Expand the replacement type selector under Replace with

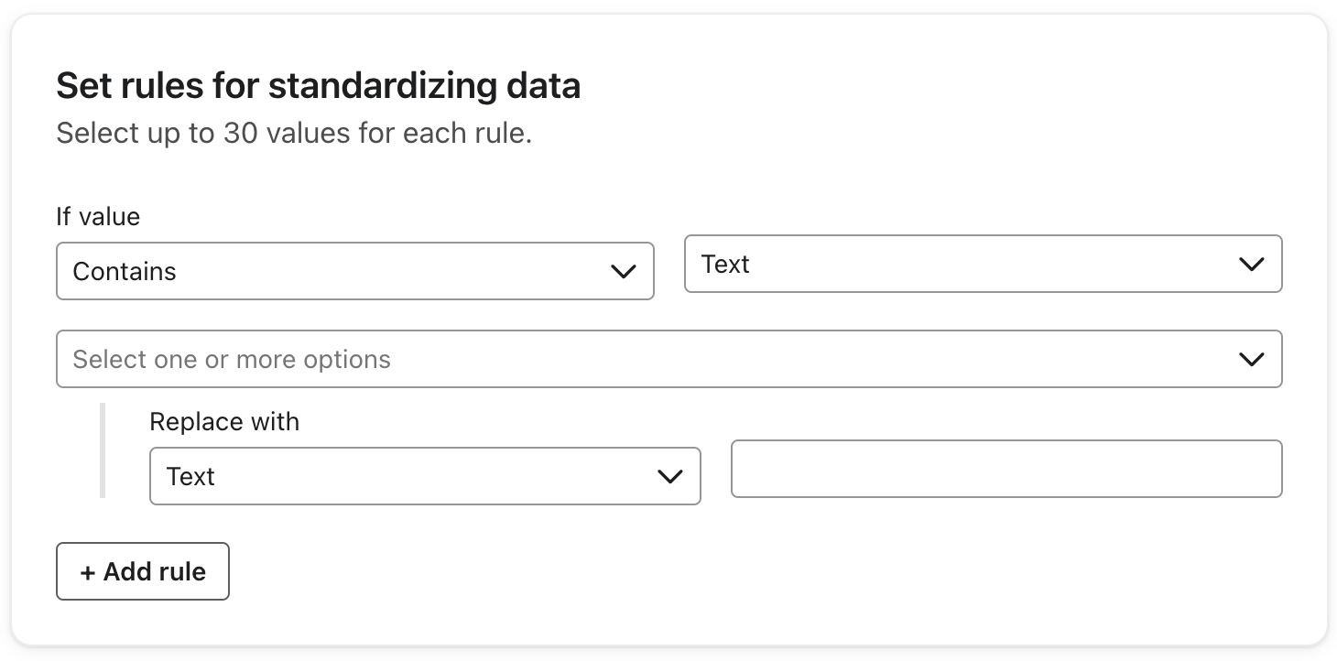point(425,476)
